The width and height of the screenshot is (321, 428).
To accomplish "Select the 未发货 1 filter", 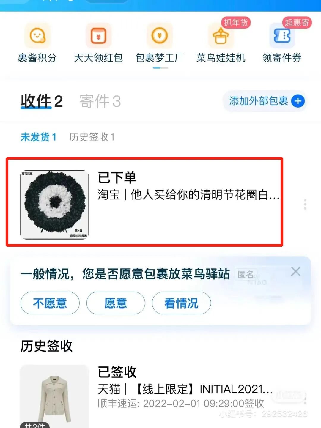I will 38,137.
